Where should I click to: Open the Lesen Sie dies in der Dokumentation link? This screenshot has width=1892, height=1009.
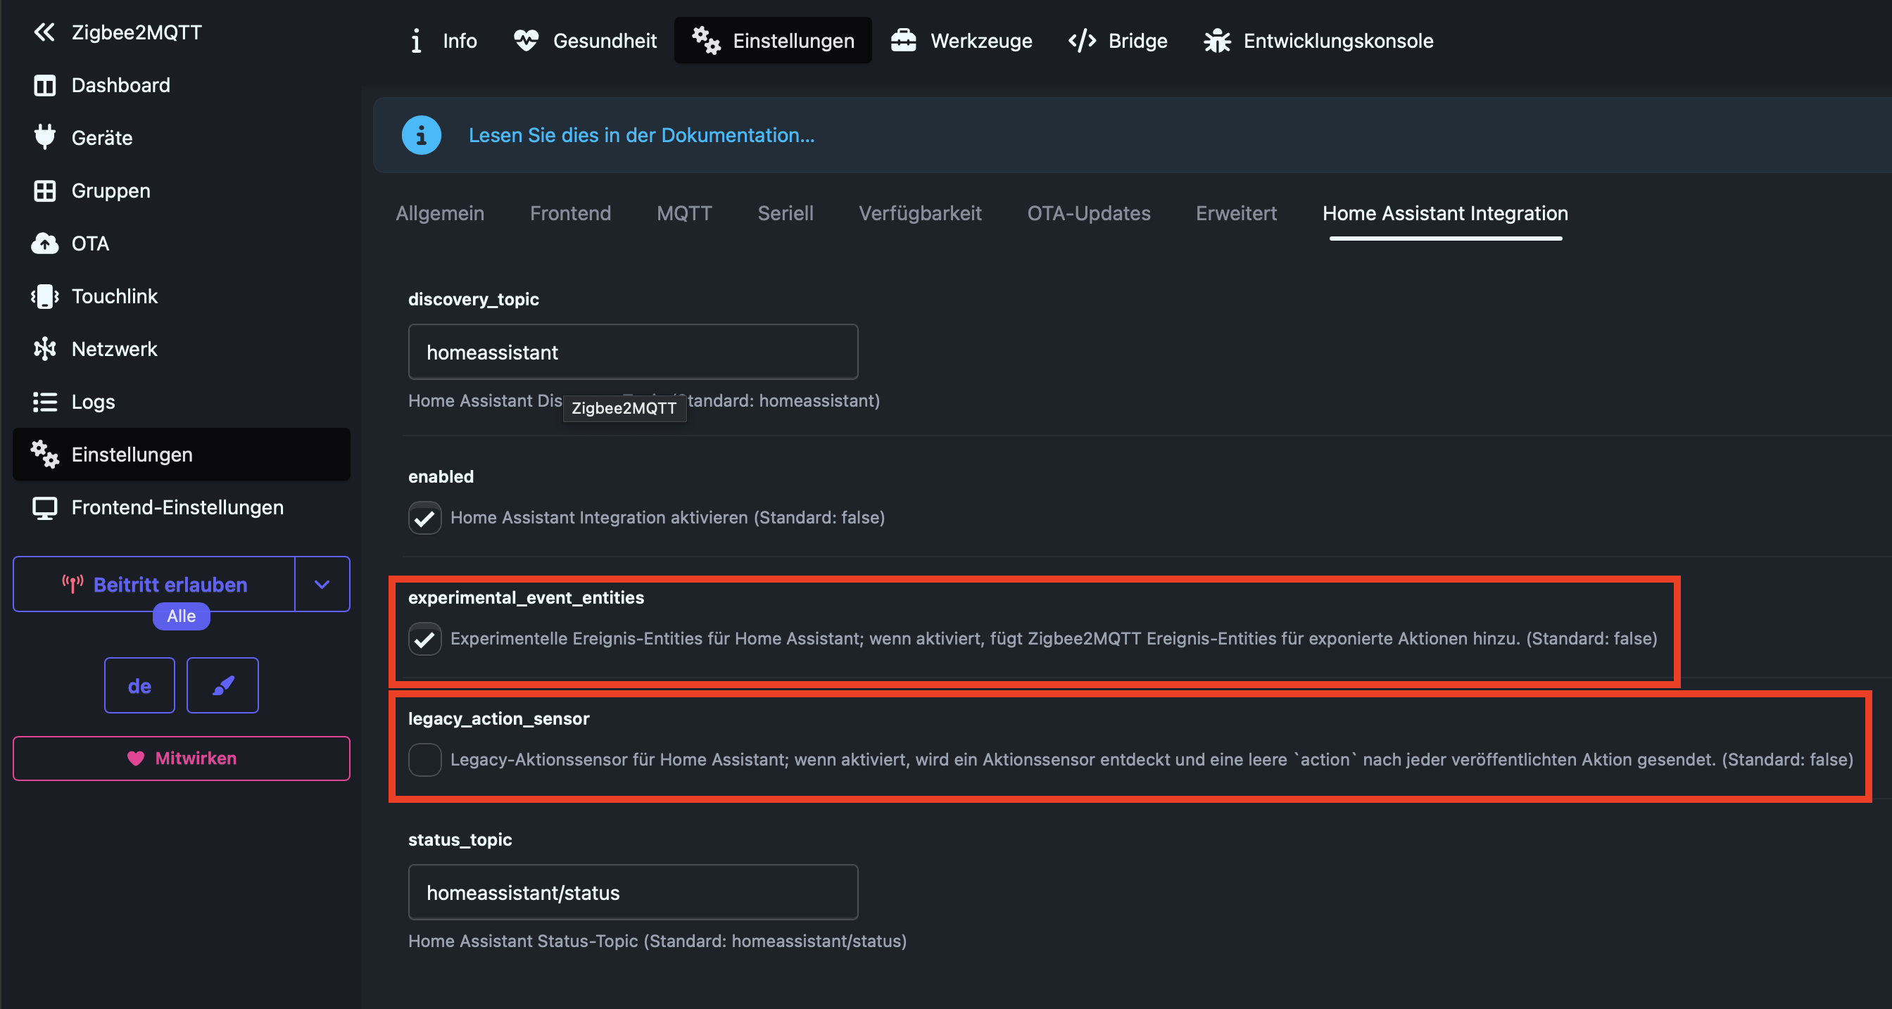coord(641,135)
